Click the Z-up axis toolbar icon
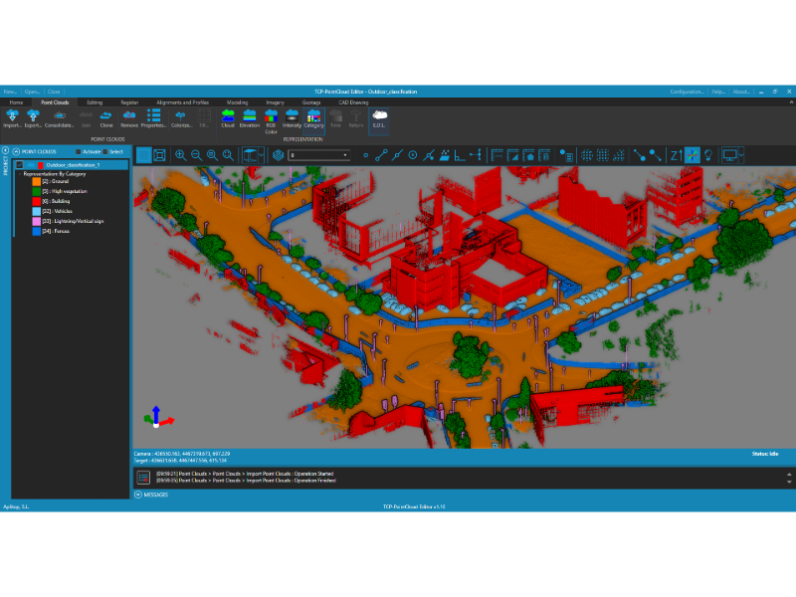 pos(676,155)
